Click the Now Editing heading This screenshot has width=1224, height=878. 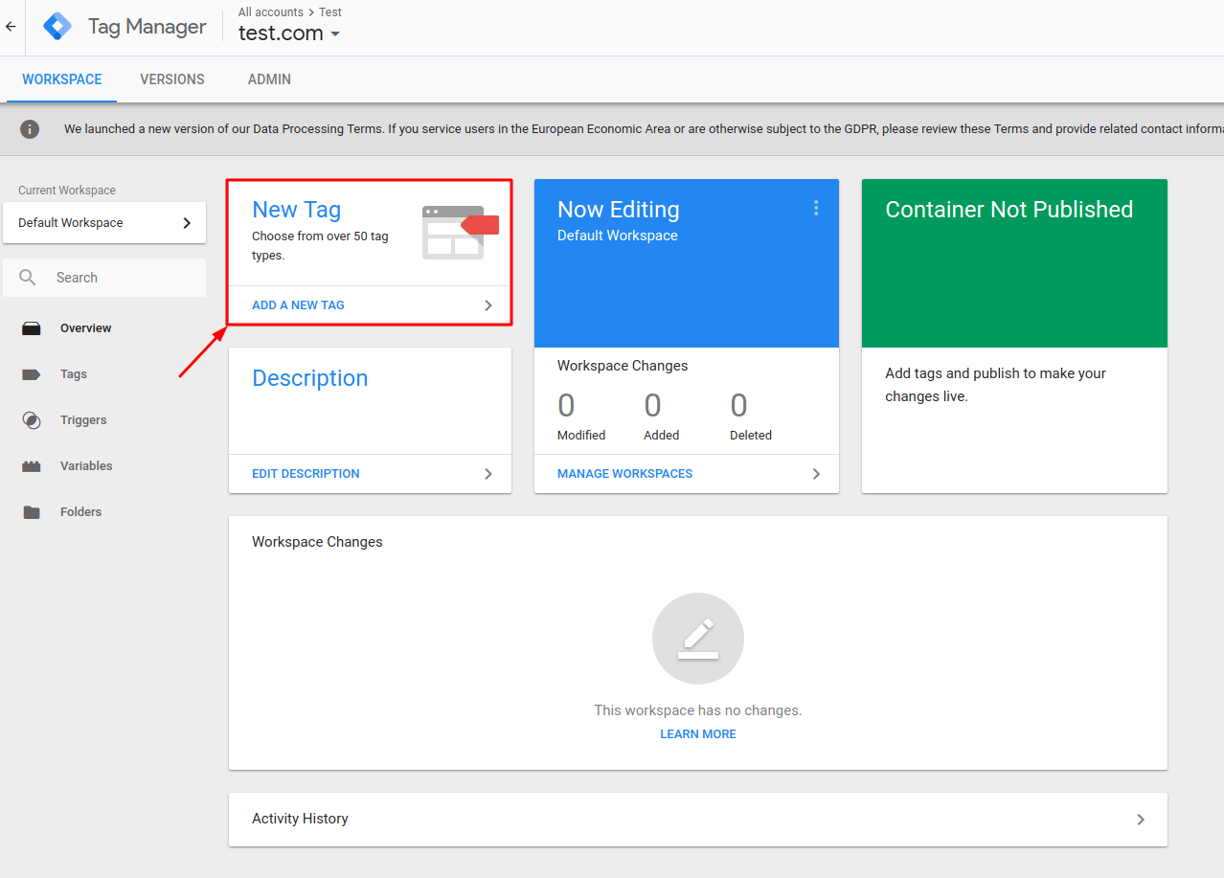[619, 210]
